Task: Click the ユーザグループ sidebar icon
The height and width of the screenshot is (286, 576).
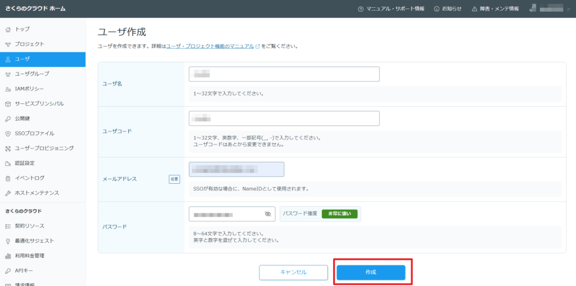Action: tap(8, 74)
